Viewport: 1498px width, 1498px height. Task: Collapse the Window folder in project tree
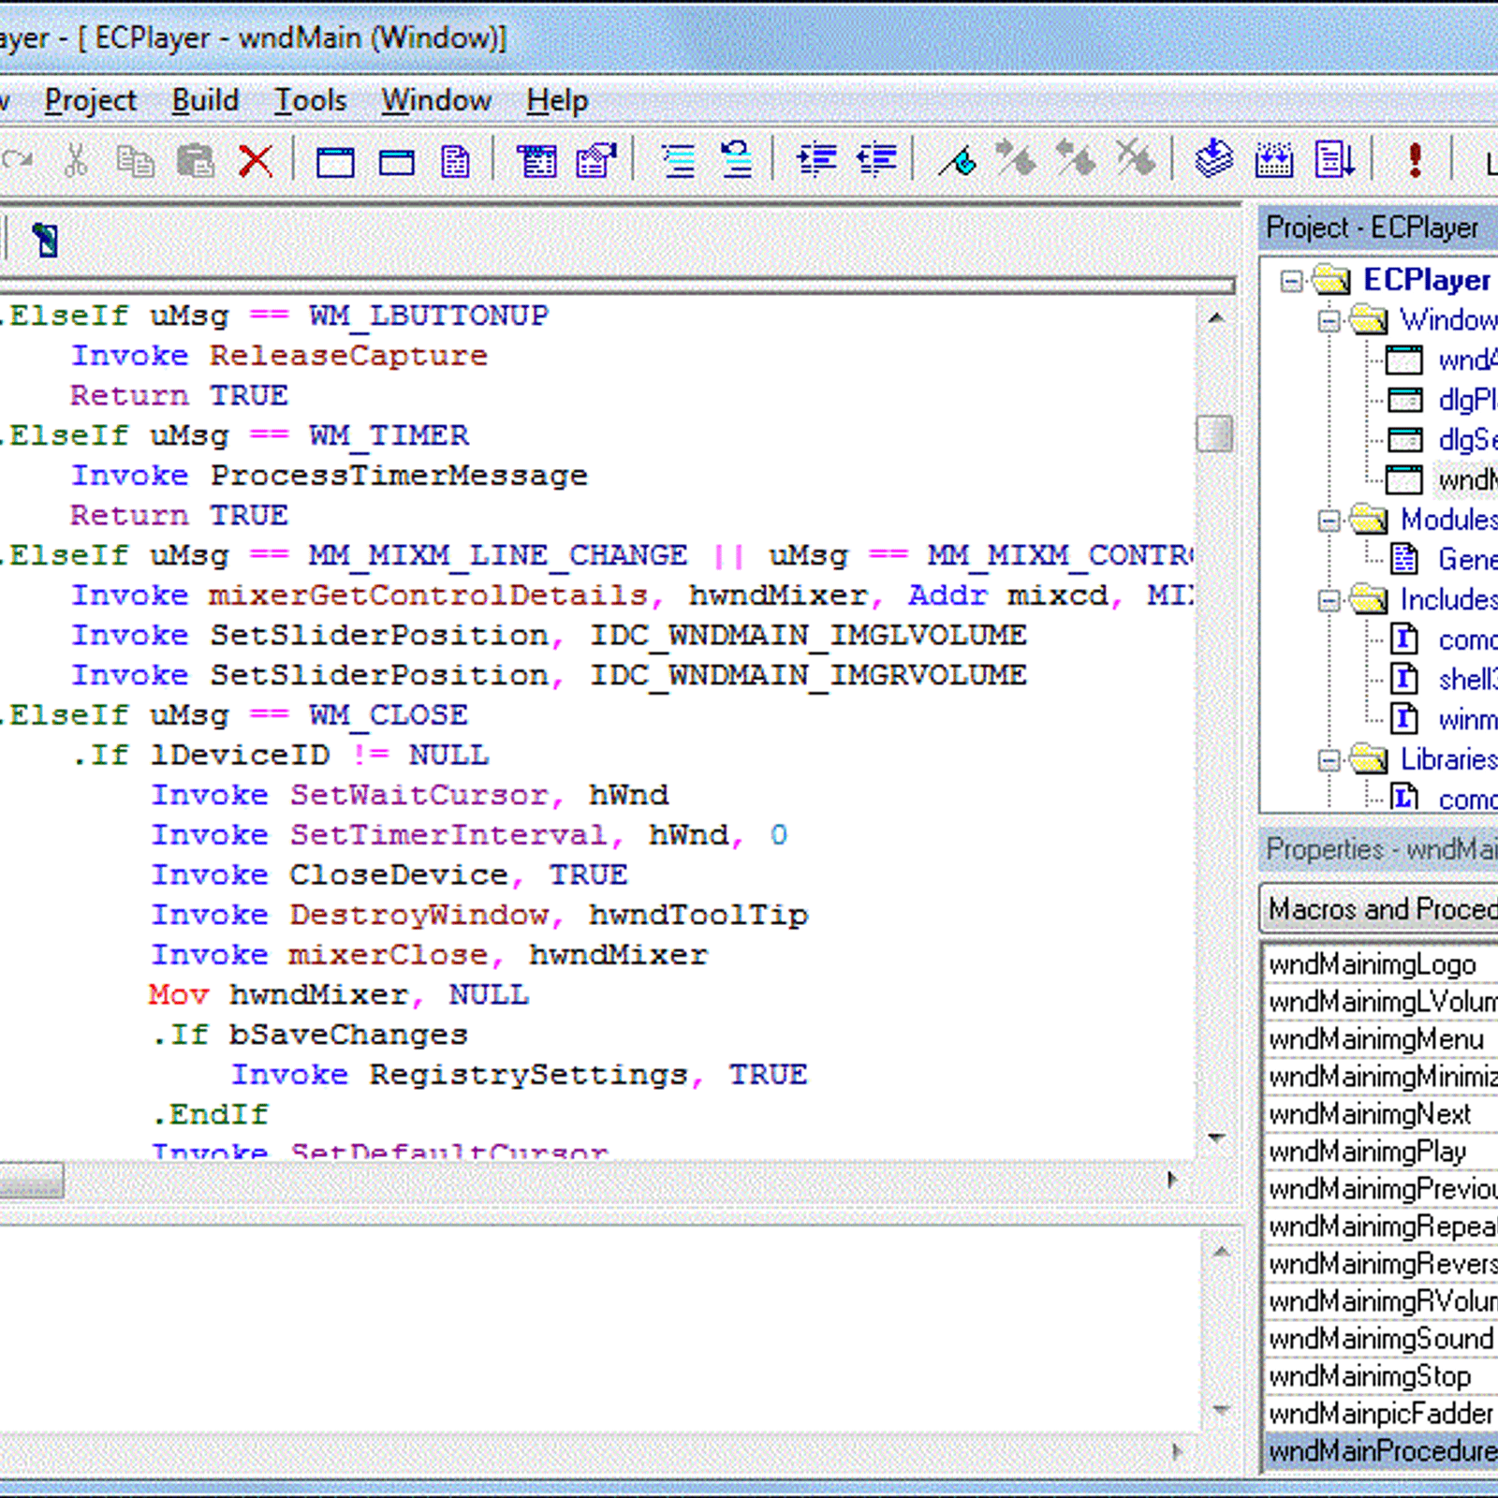click(1329, 321)
